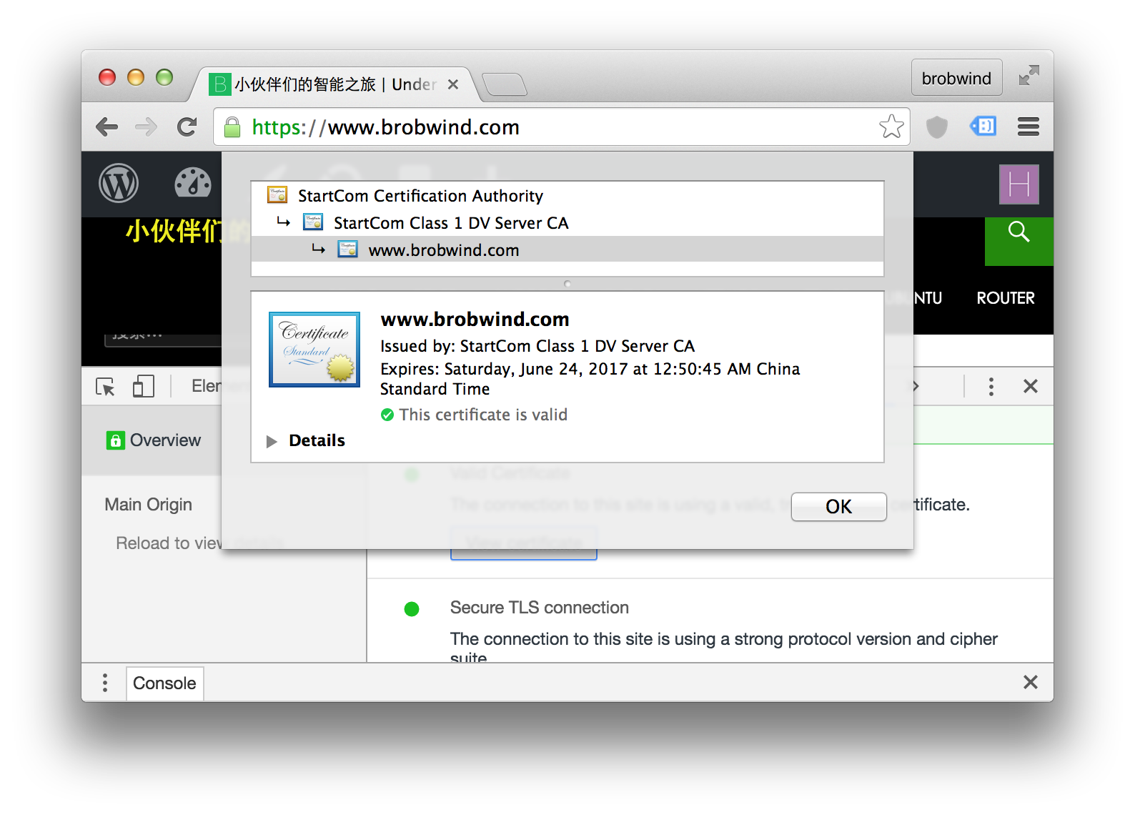
Task: Click the WordPress logo in admin bar
Action: pyautogui.click(x=119, y=183)
